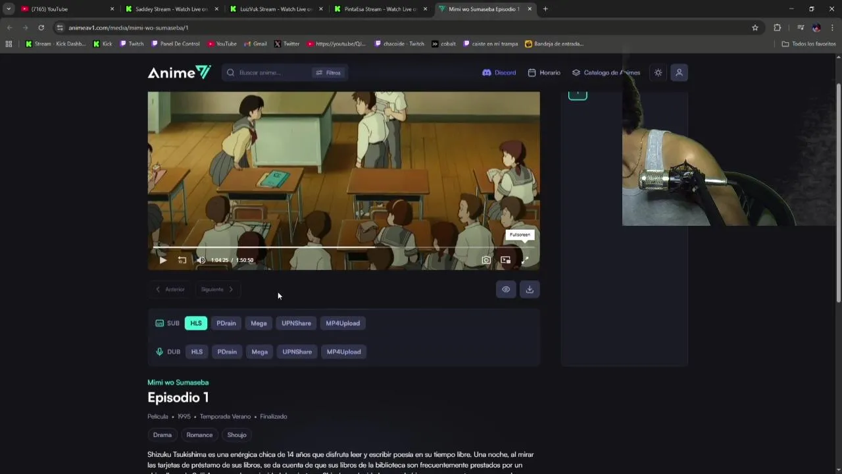Expand Todos los favoritos folder
842x474 pixels.
(808, 44)
